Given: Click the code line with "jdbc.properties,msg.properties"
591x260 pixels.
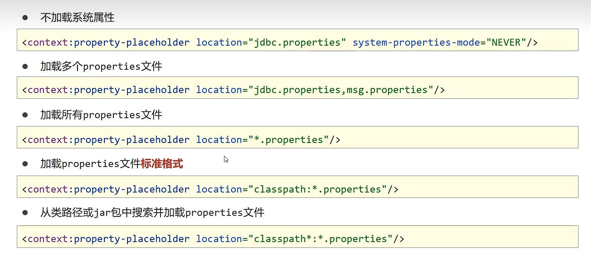Looking at the screenshot, I should (297, 88).
